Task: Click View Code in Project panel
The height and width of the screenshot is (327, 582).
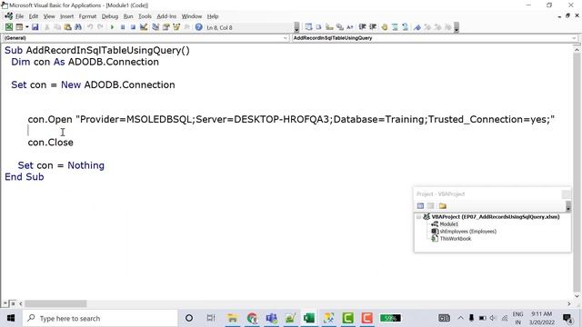Action: point(420,206)
